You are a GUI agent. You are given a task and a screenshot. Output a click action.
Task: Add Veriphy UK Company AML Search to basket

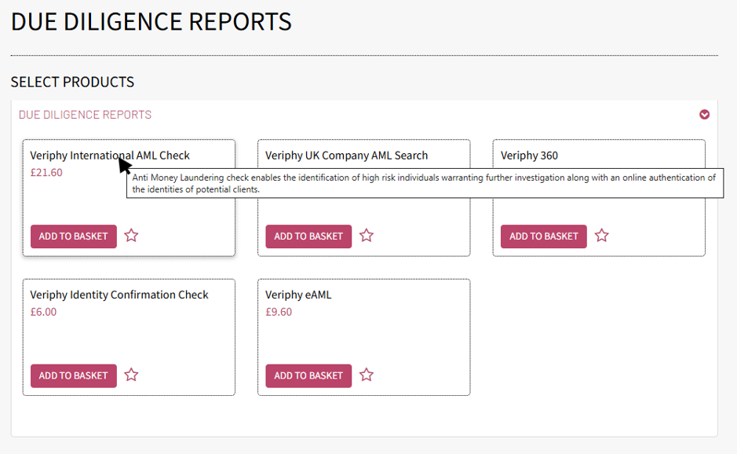[308, 236]
